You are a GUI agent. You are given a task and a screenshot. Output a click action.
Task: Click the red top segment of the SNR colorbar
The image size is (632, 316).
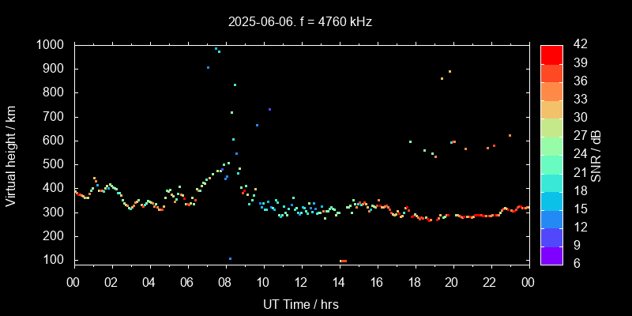pos(551,54)
